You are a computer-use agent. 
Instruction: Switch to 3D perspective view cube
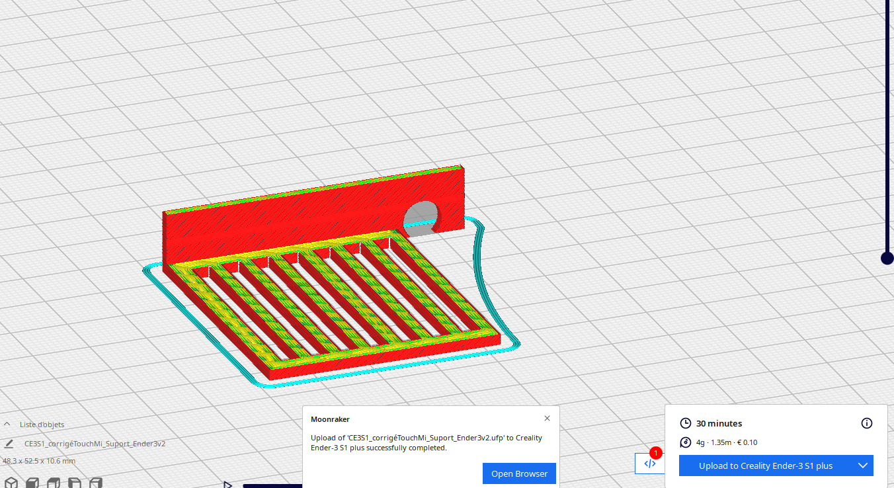click(11, 483)
